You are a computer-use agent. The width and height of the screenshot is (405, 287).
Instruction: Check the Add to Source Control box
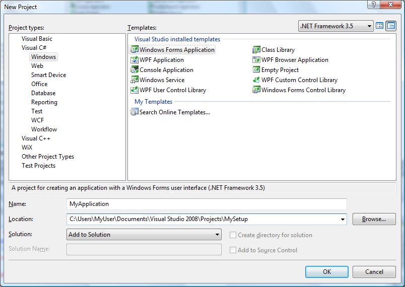(233, 250)
